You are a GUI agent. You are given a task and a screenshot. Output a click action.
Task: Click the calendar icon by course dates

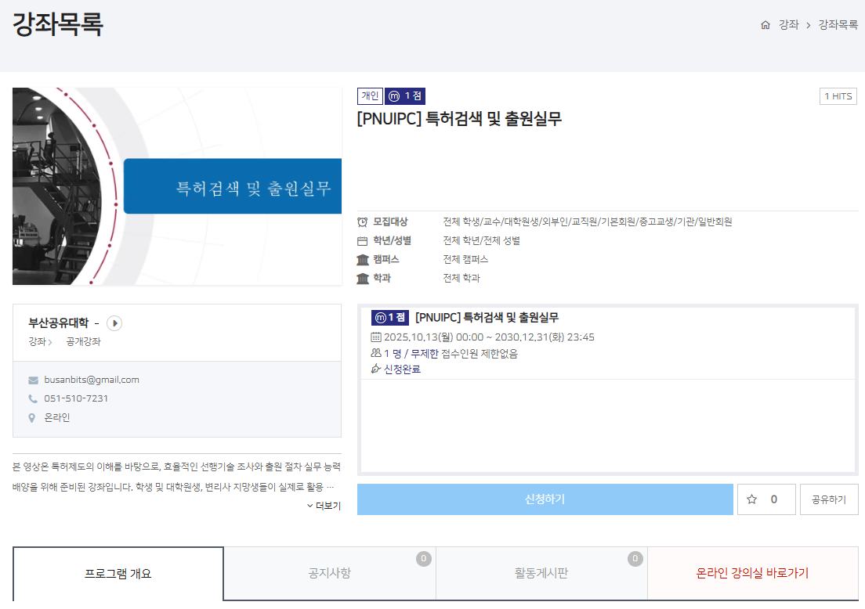(x=375, y=337)
